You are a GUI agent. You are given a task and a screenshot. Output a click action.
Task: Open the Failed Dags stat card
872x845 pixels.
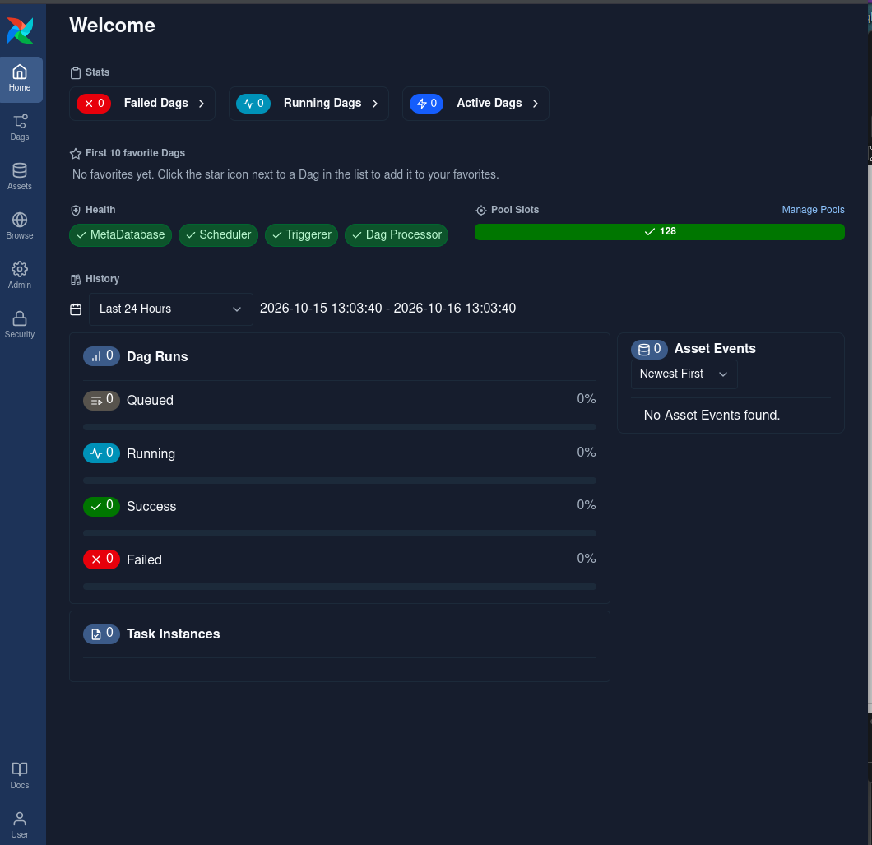[142, 104]
